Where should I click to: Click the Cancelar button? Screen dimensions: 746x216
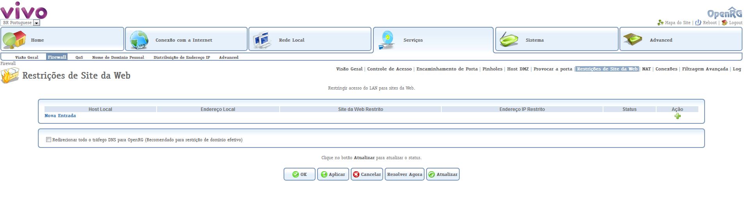pyautogui.click(x=367, y=174)
